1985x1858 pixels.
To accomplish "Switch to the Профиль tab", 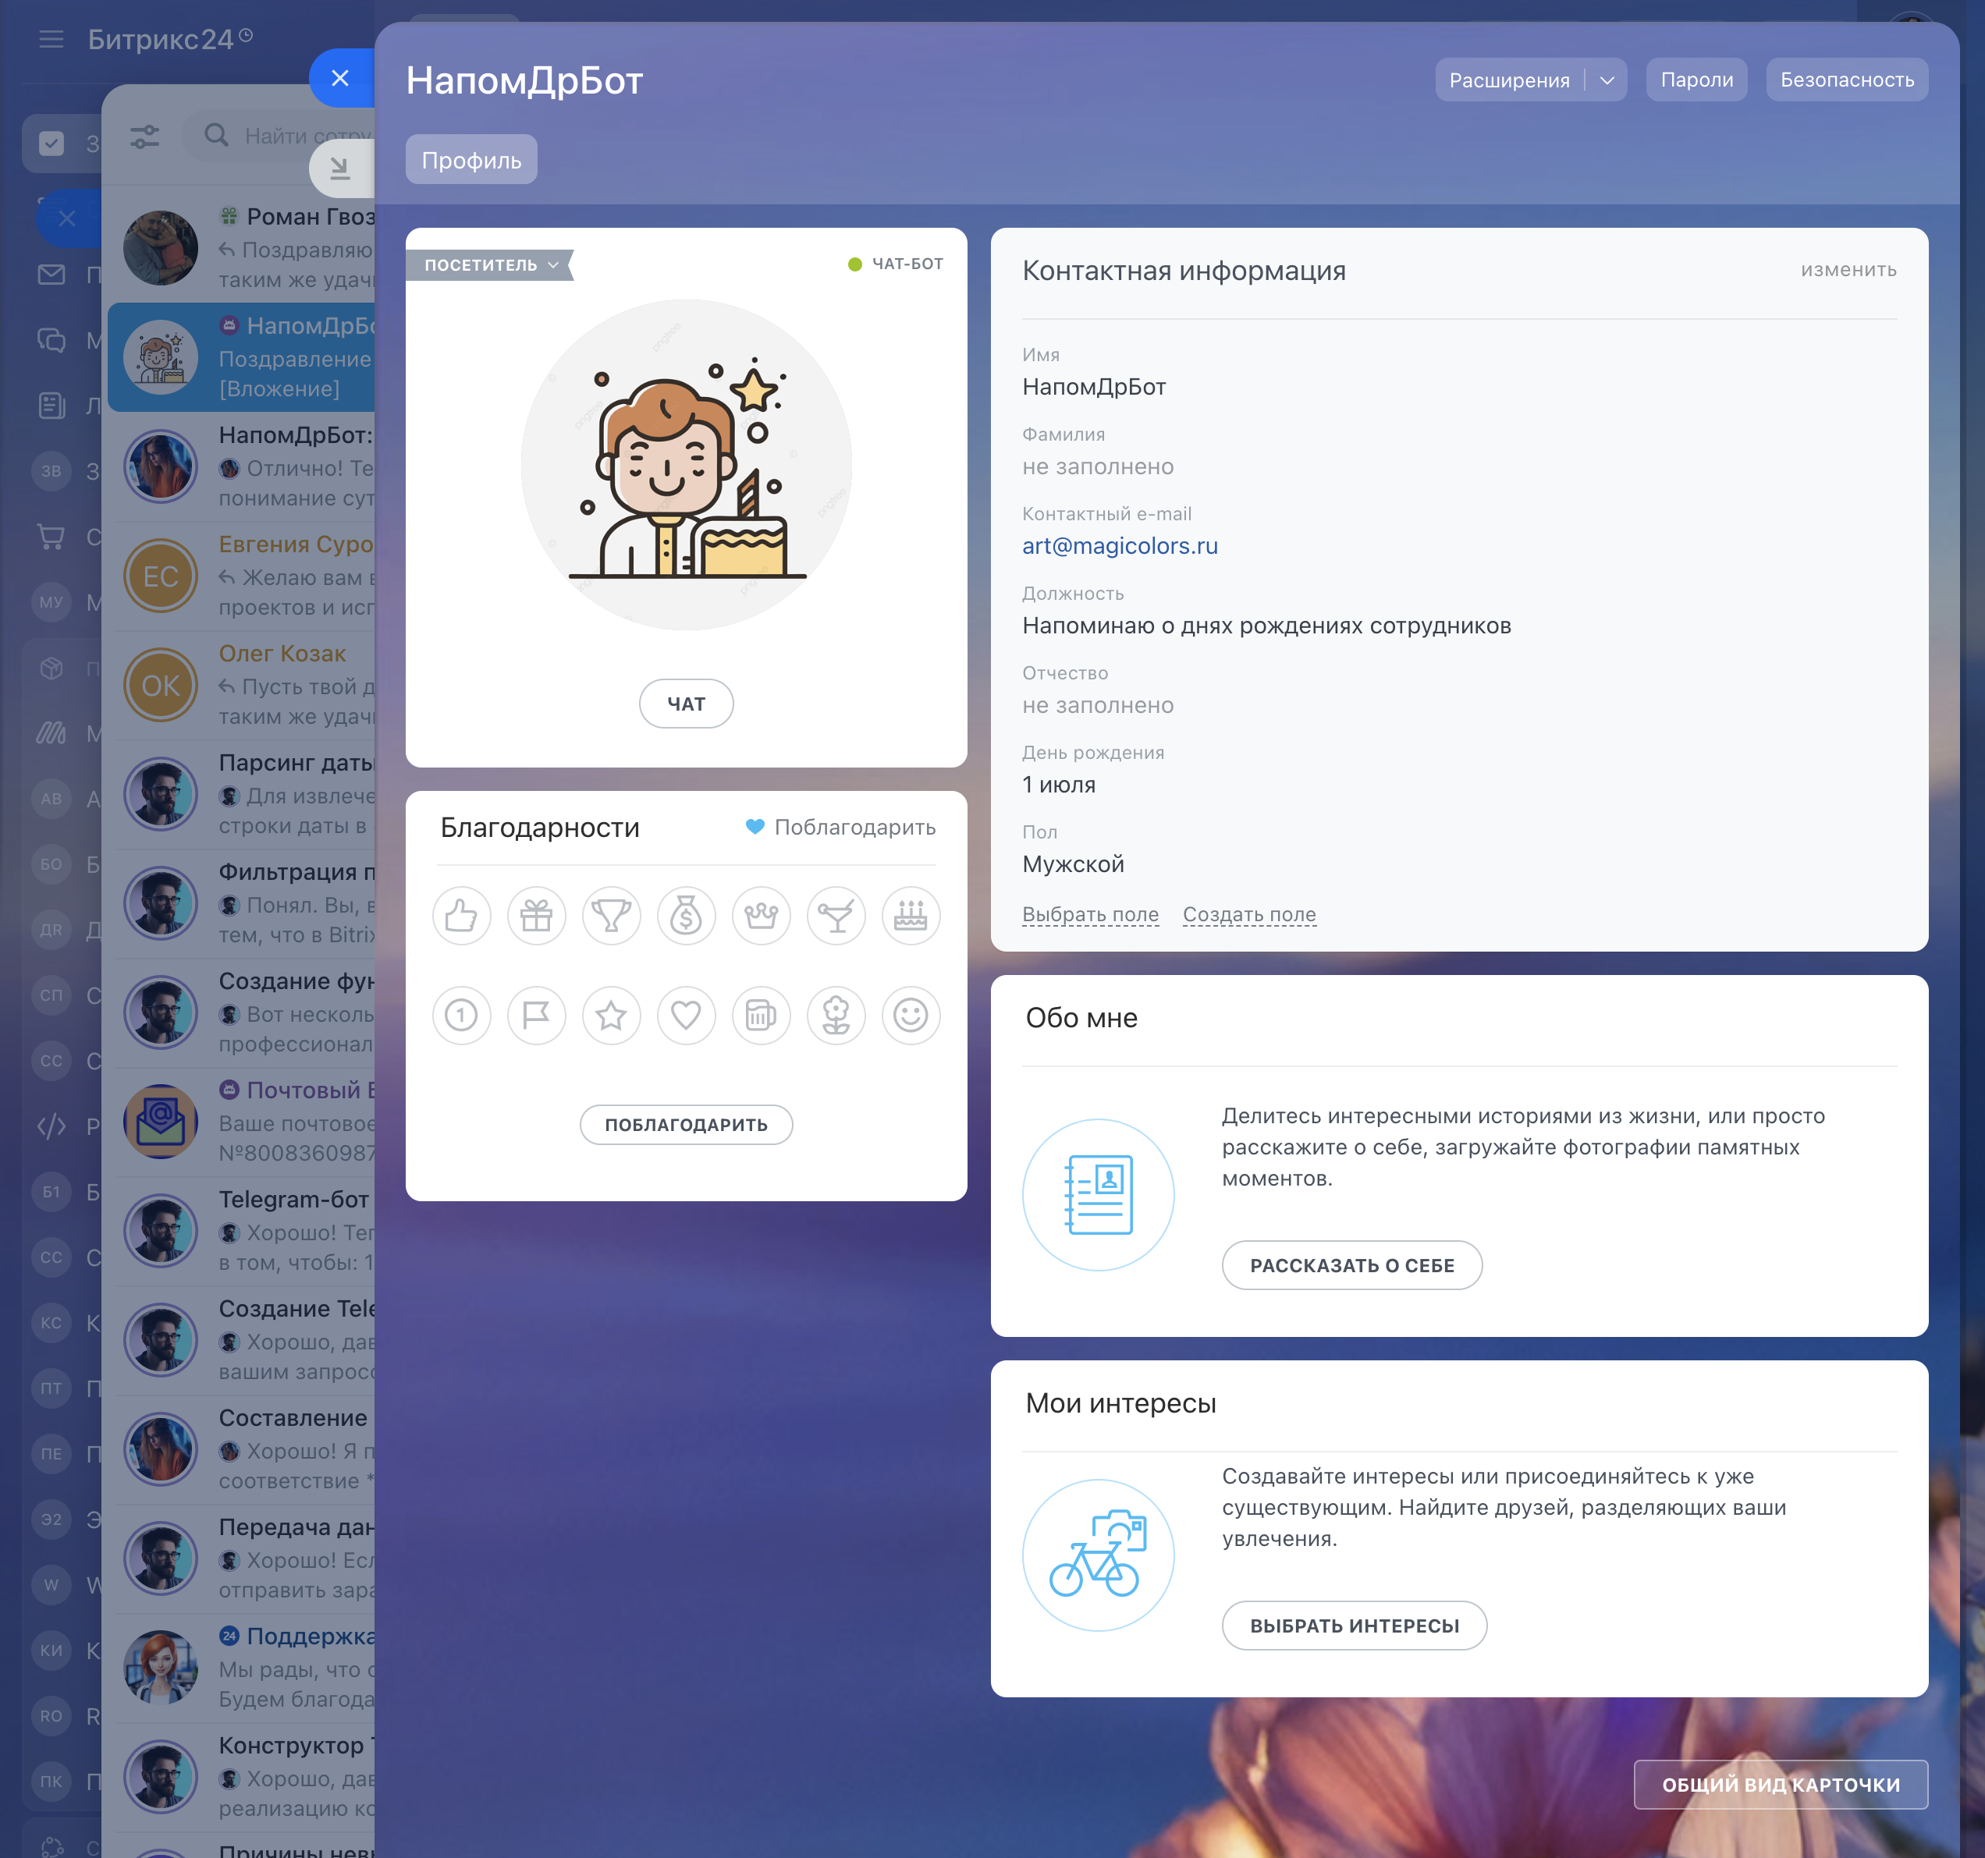I will 471,160.
